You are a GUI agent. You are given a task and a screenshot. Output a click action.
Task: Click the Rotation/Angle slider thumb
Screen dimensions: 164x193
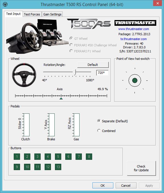click(74, 72)
